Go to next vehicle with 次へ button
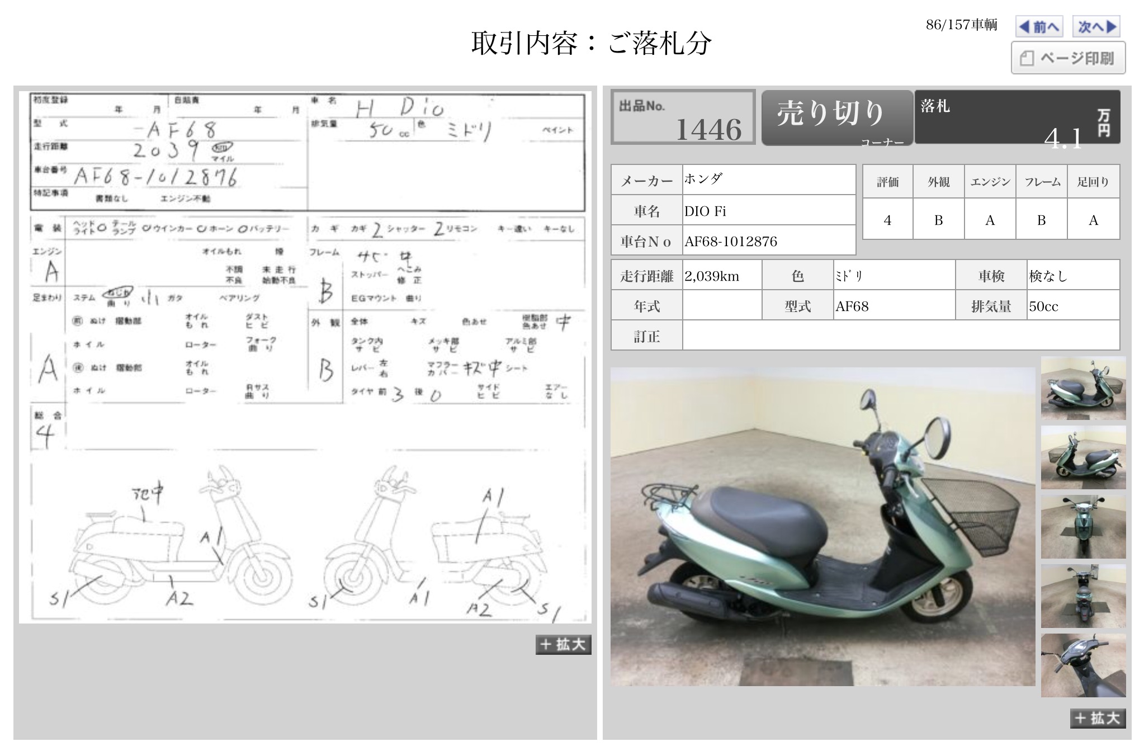 1096,26
